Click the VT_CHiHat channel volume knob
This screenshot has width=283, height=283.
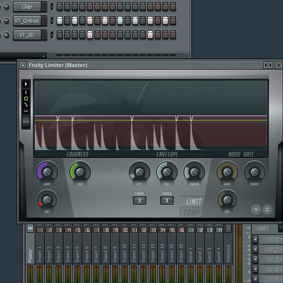click(7, 21)
